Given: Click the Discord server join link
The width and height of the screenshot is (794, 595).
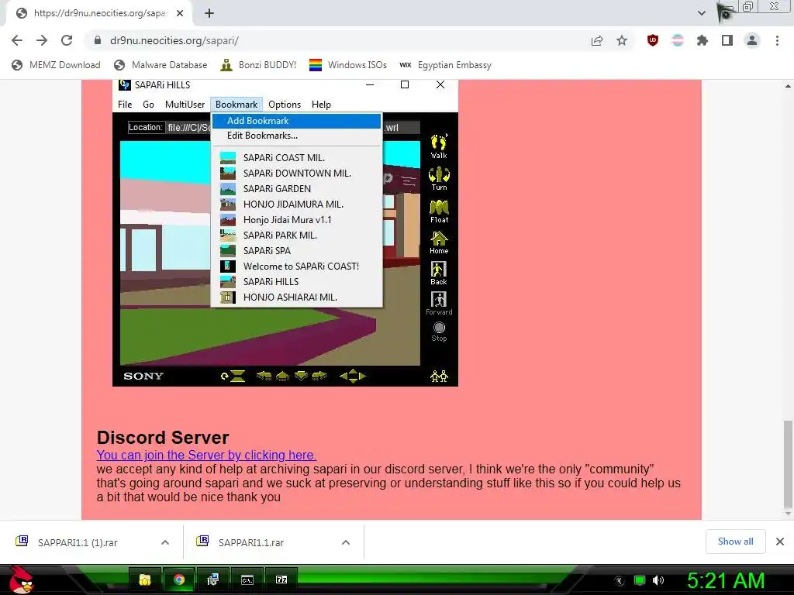Looking at the screenshot, I should [x=206, y=455].
